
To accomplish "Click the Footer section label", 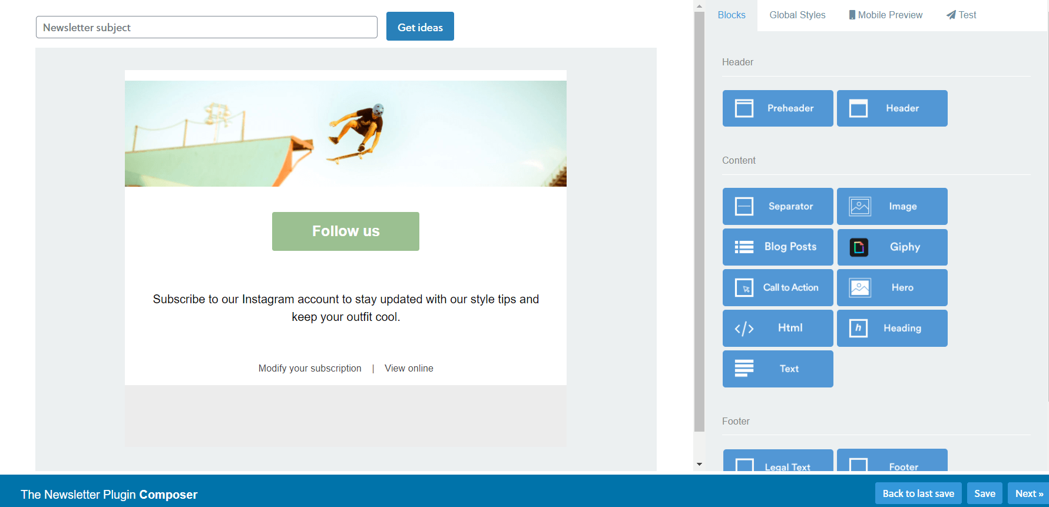I will 736,421.
